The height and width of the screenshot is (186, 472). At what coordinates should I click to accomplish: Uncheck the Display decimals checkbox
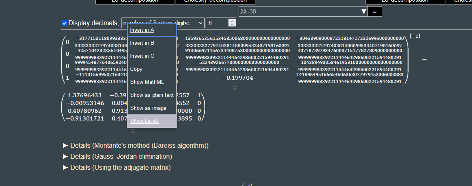tap(64, 23)
